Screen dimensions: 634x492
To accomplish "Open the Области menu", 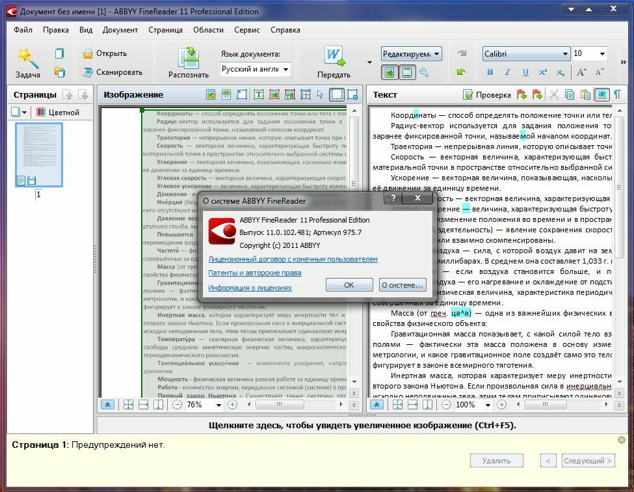I will click(208, 30).
